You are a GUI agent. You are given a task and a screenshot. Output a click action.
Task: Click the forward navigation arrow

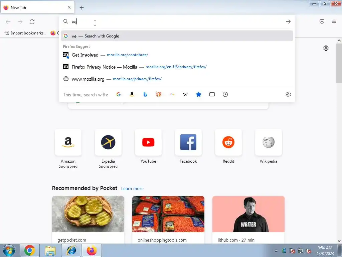(x=20, y=22)
